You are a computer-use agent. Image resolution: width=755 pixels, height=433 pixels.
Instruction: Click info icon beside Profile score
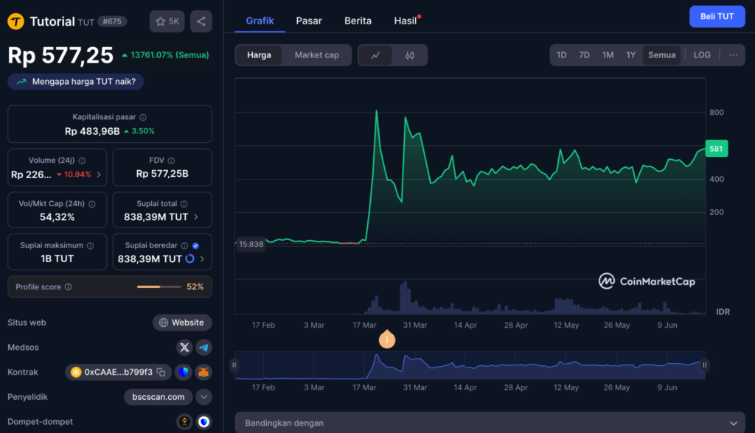(69, 286)
